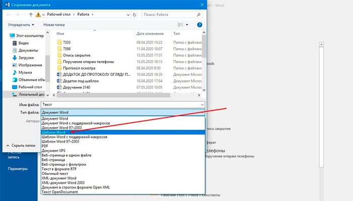The height and width of the screenshot is (201, 353).
Task: Click the Имя column header
Action: tap(61, 34)
